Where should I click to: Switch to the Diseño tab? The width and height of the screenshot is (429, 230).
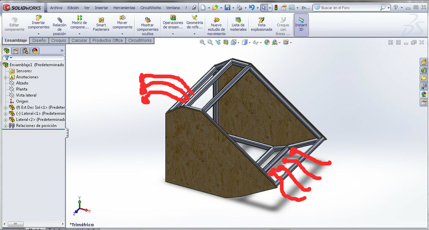click(39, 41)
